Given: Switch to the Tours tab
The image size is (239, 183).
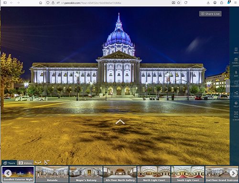Looking at the screenshot, I should [9, 163].
